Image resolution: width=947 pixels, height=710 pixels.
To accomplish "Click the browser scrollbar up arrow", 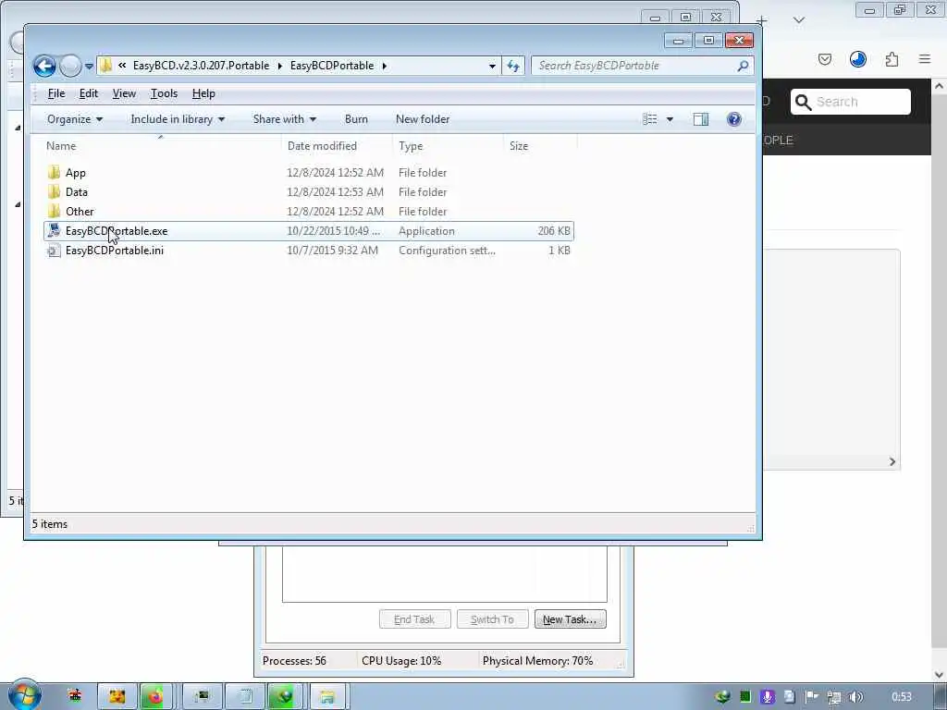I will click(939, 86).
